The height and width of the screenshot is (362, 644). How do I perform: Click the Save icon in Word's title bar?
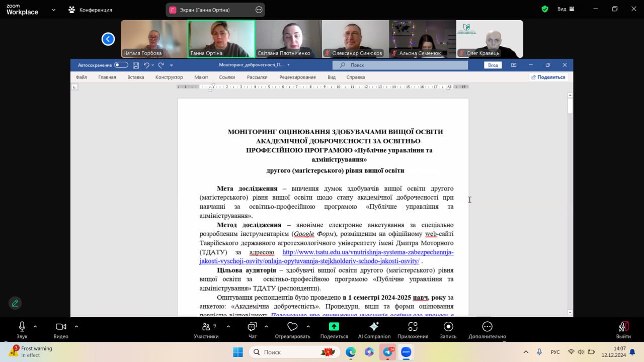tap(136, 65)
